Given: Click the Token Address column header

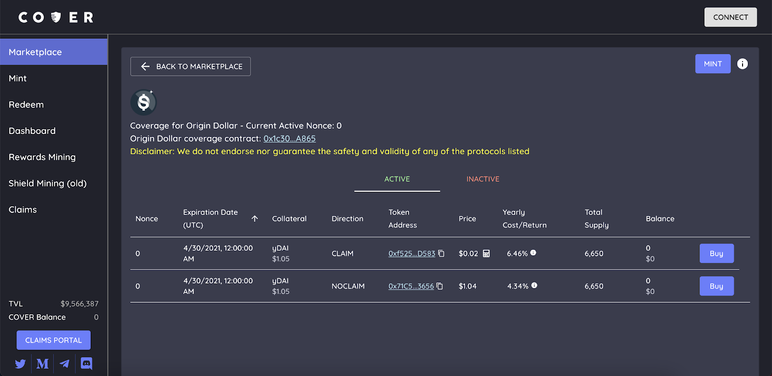Looking at the screenshot, I should pos(402,218).
